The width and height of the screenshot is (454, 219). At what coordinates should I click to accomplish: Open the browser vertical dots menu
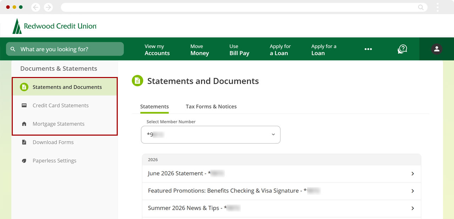(x=438, y=7)
